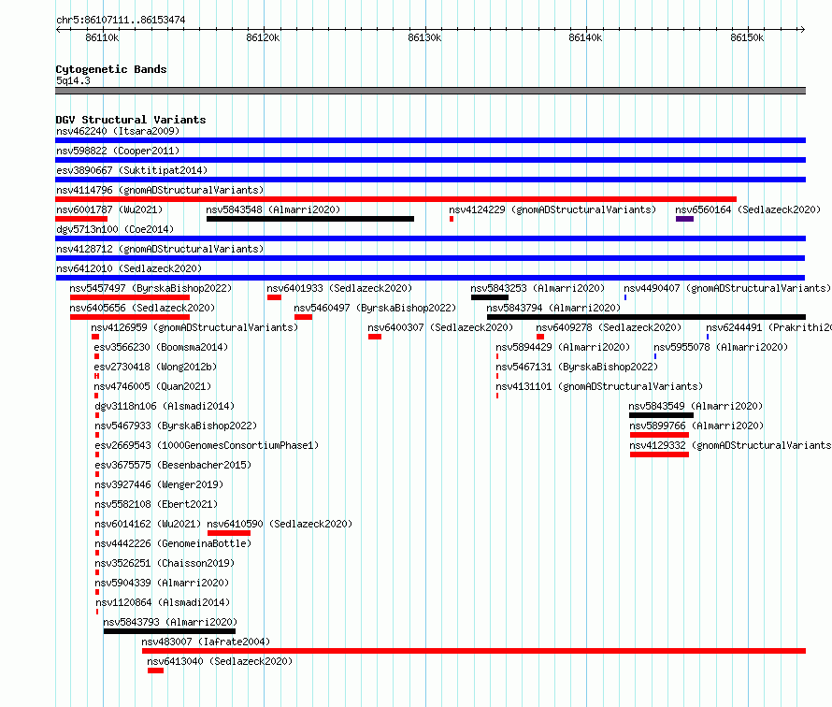Click the nsv4746005 (Quan2021) label
Screen dimensions: 832x707
pos(152,386)
